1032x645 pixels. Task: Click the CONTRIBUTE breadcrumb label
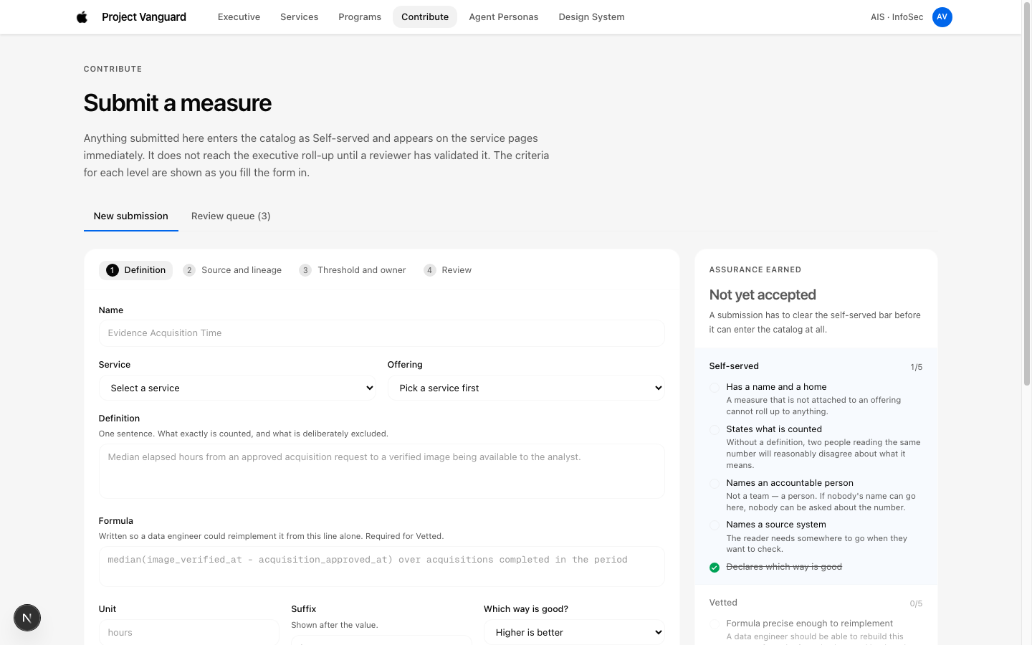[x=113, y=69]
